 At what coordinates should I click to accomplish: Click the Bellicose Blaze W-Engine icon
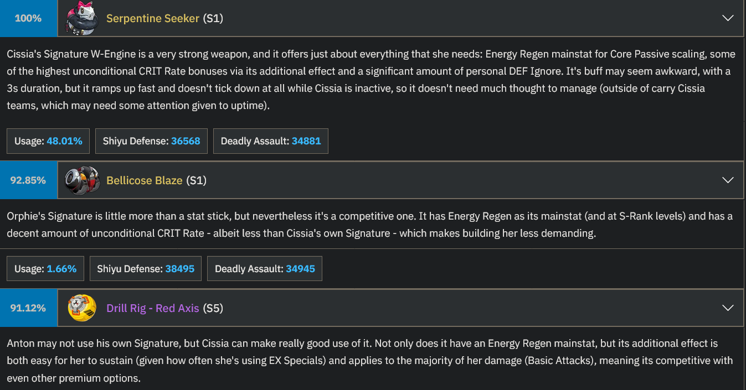tap(82, 180)
